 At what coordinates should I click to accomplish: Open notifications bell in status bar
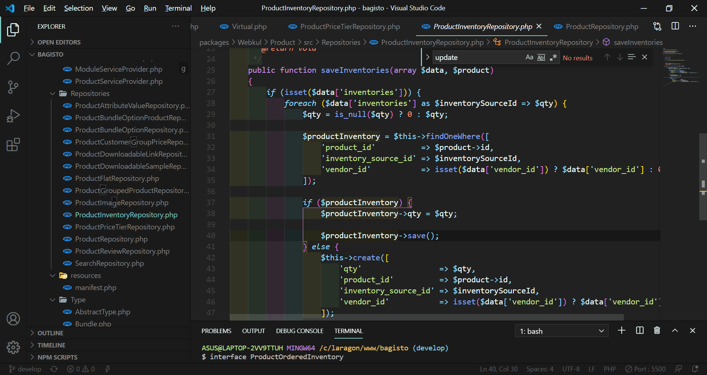[x=695, y=369]
